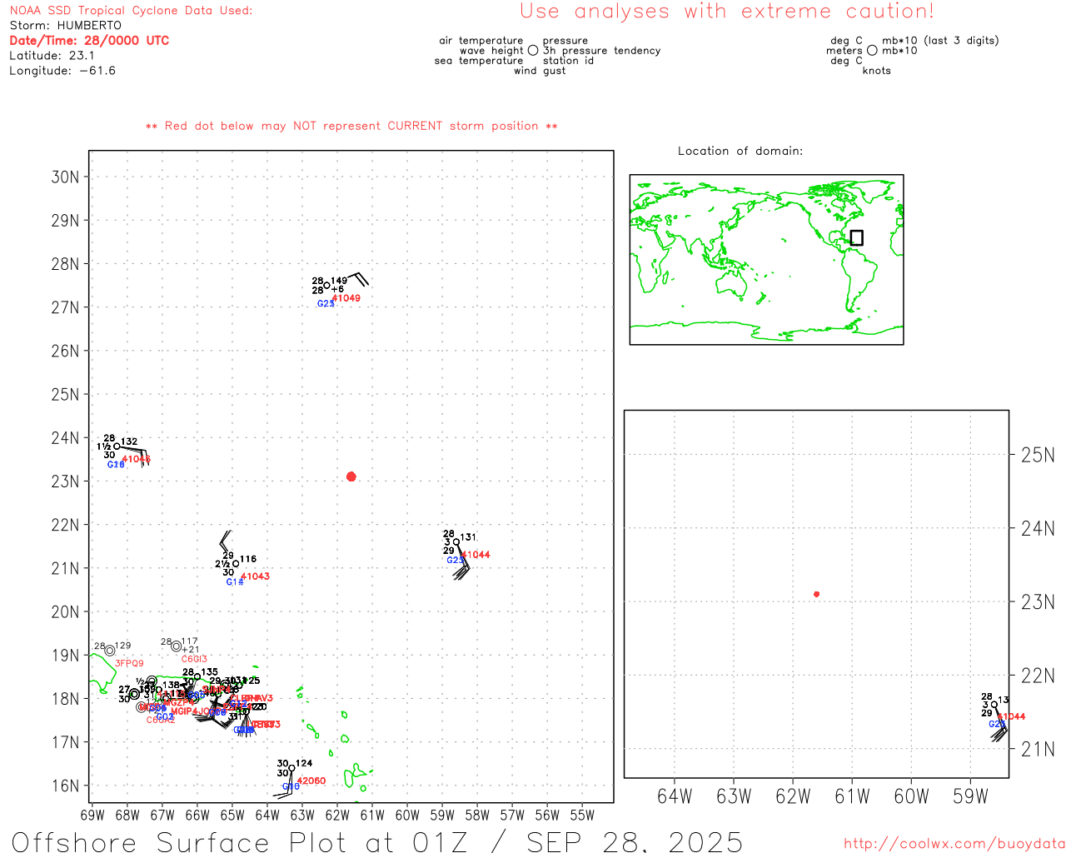Click the 55W longitude axis label
This screenshot has width=1066, height=853.
[x=582, y=815]
